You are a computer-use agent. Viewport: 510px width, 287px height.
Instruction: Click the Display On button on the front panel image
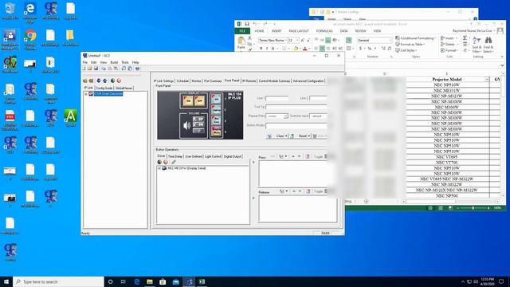tap(188, 101)
